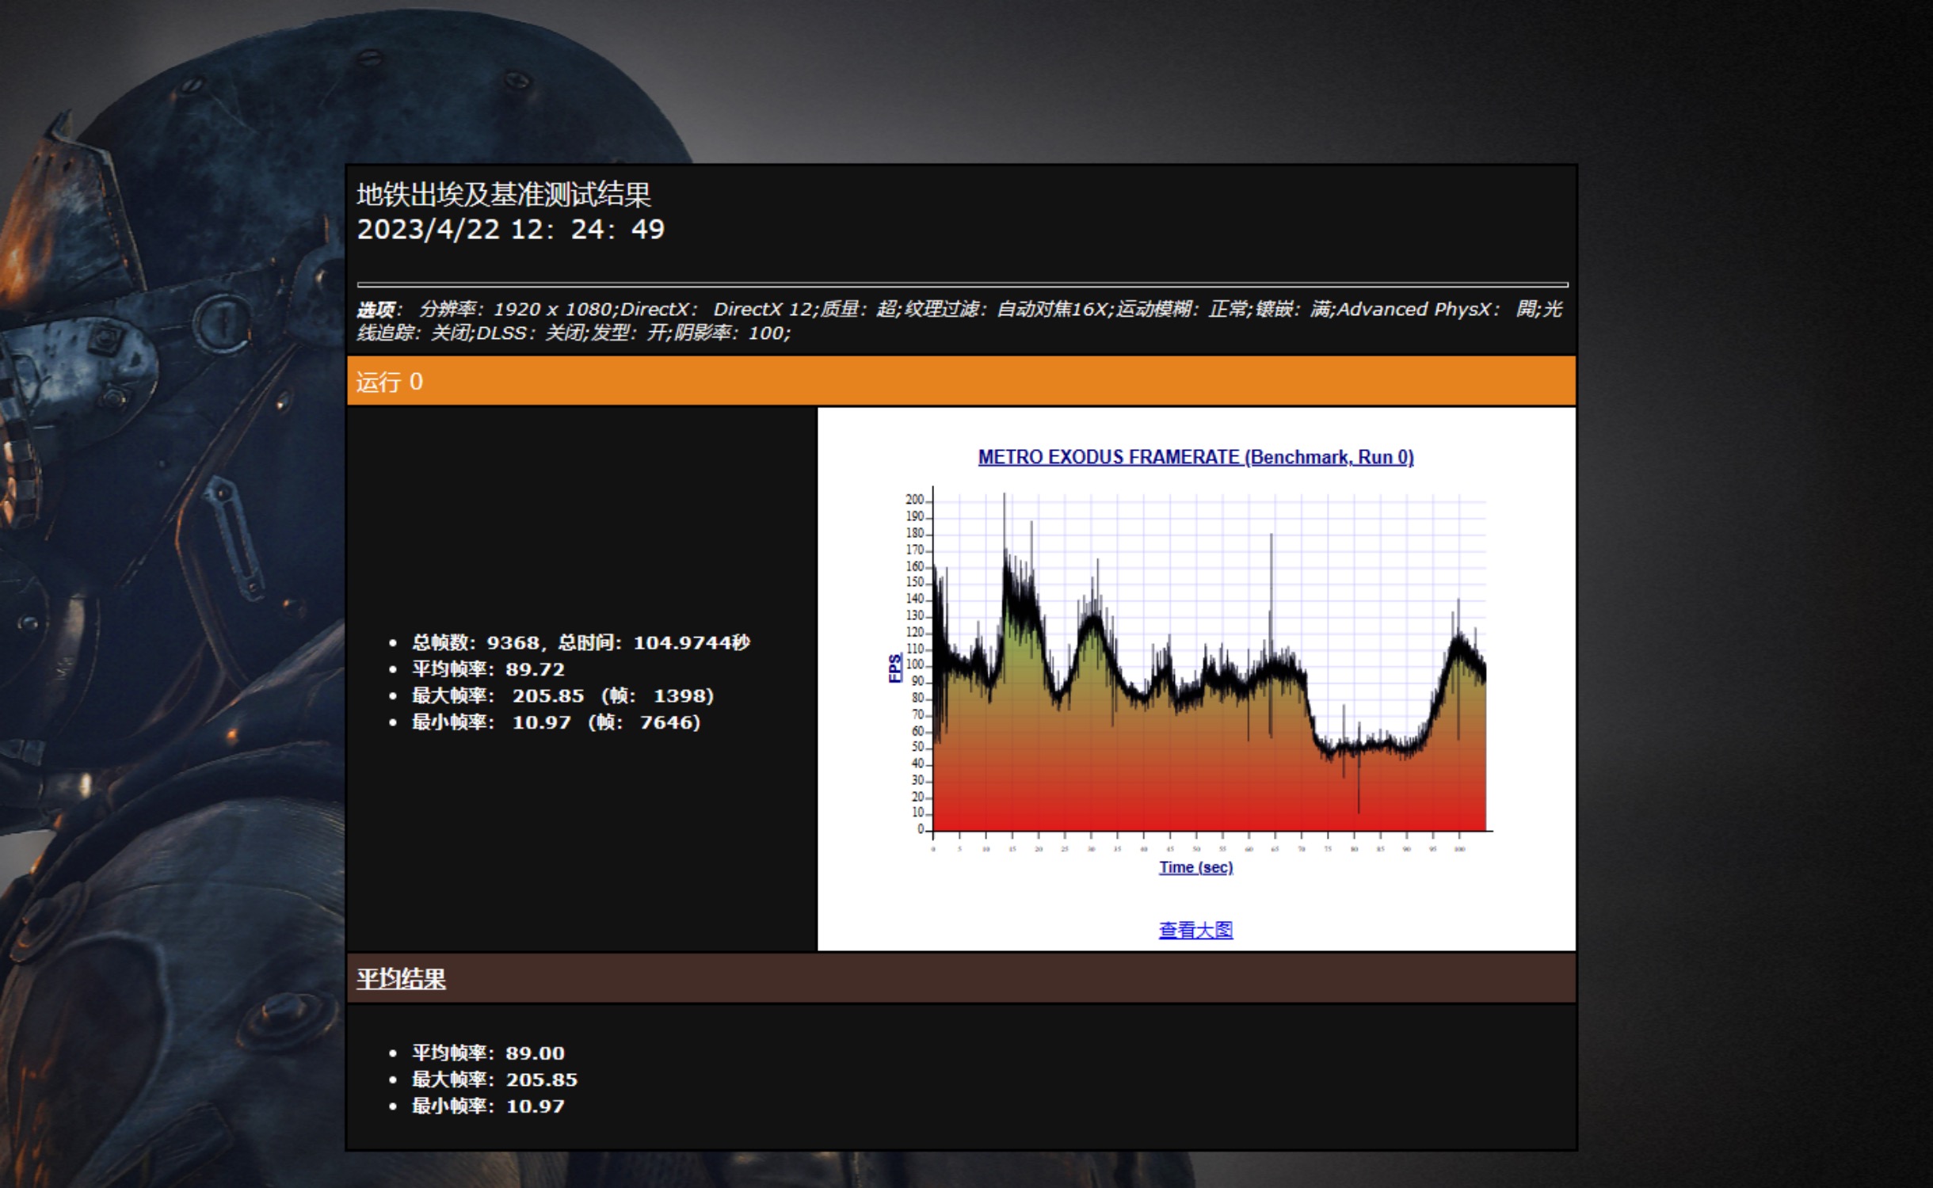This screenshot has width=1933, height=1188.
Task: Open the 查看大图 link below the chart
Action: 1195,930
